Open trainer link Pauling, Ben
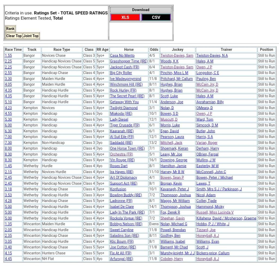The image size is (279, 267). (206, 79)
